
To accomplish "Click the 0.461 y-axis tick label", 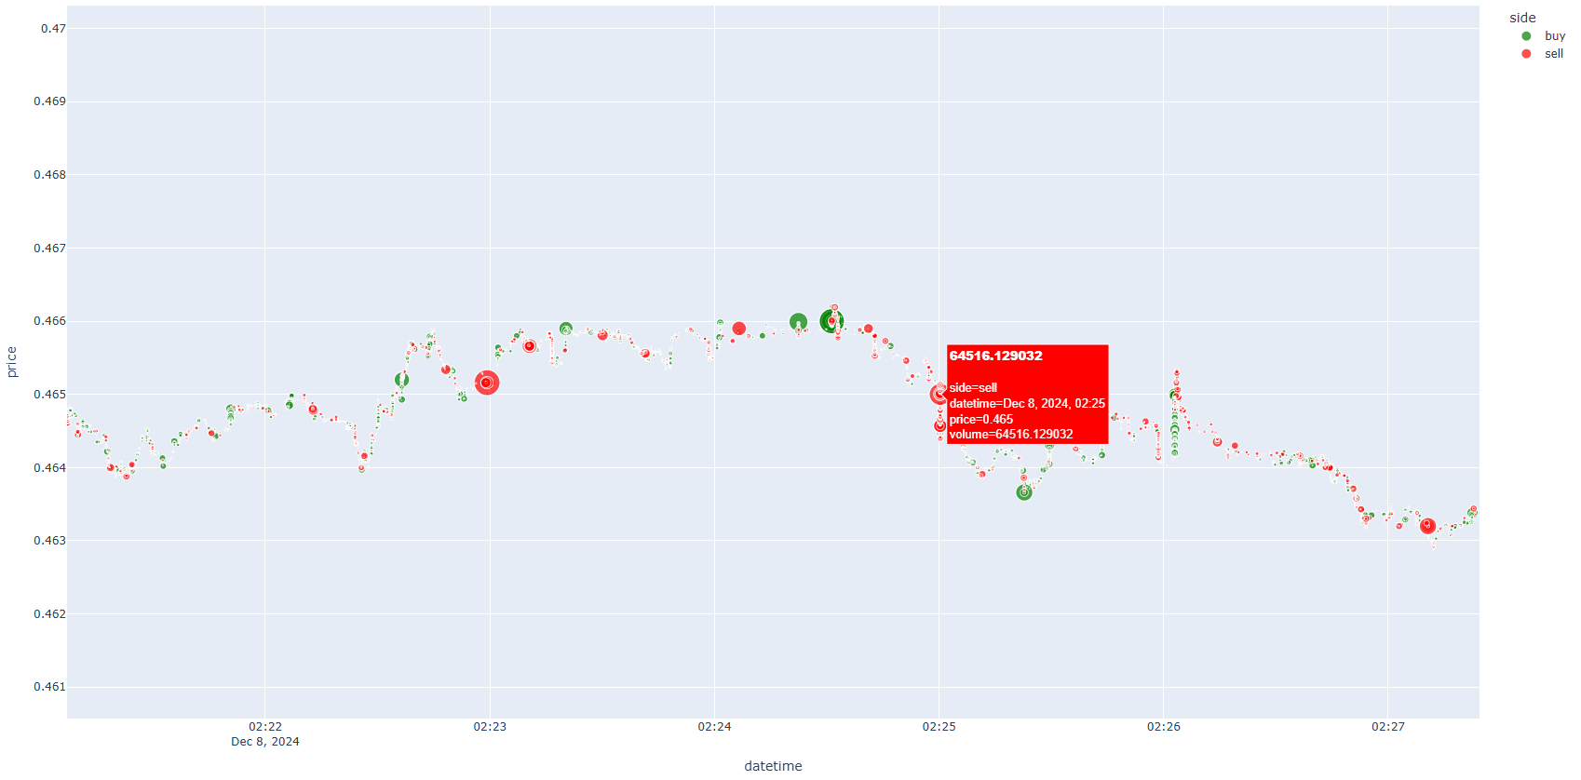I will 50,687.
